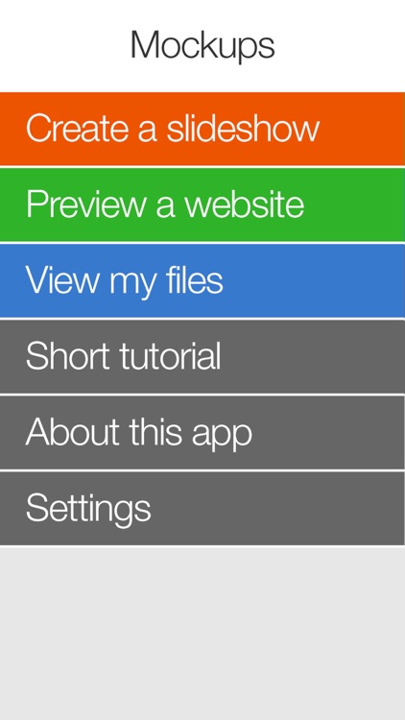
Task: Choose the first gray row, Short tutorial
Action: click(202, 356)
